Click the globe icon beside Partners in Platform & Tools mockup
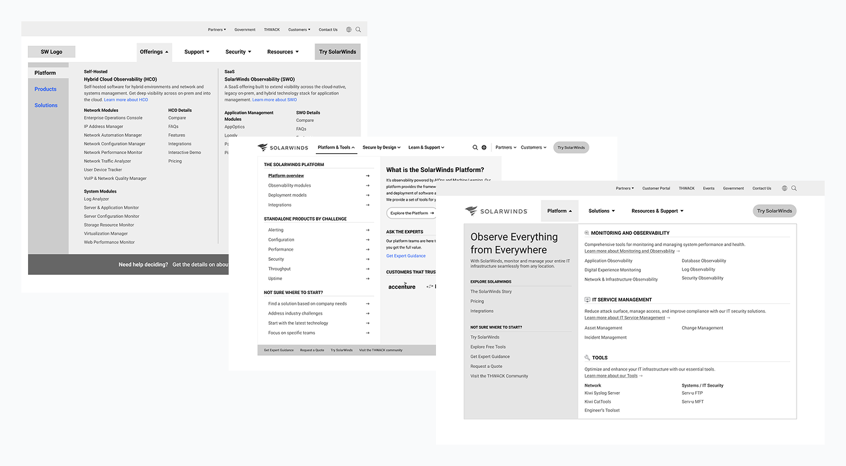Screen dimensions: 846x466 tap(484, 147)
